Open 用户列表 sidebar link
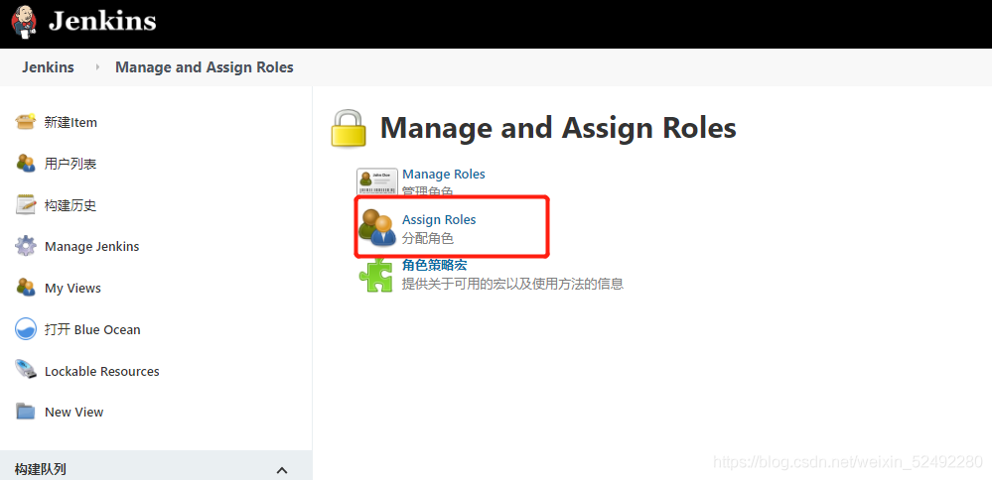 pos(71,165)
